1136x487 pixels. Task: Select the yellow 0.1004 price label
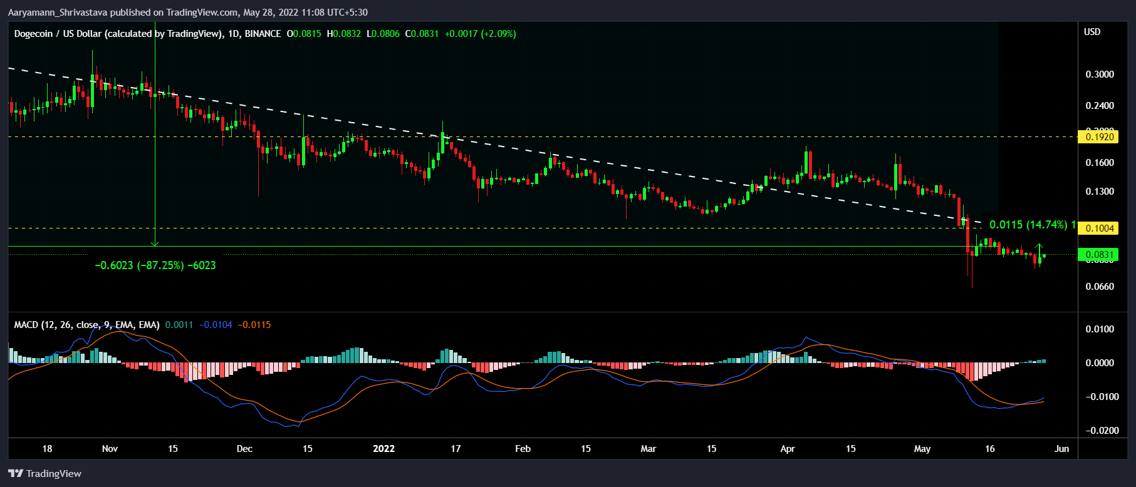coord(1099,228)
